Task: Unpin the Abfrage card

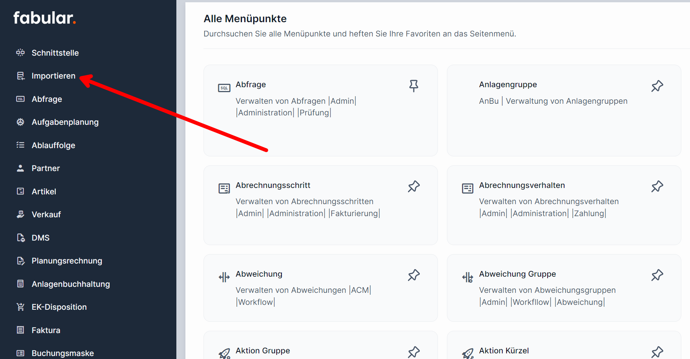Action: pyautogui.click(x=413, y=86)
